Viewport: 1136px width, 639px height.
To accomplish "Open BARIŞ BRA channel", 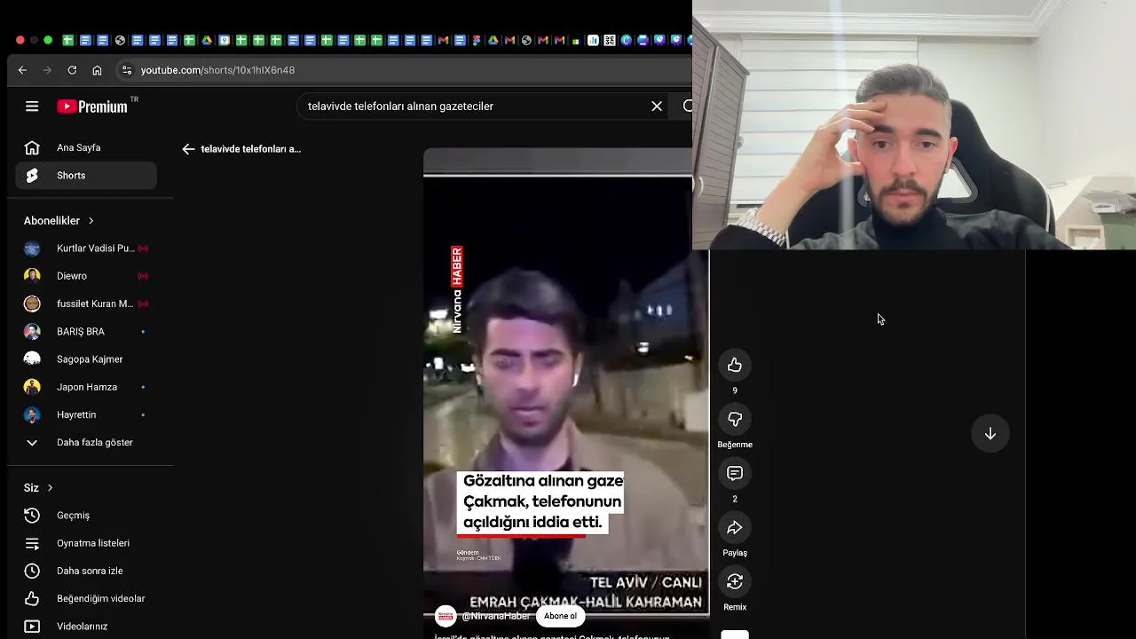I will (86, 331).
